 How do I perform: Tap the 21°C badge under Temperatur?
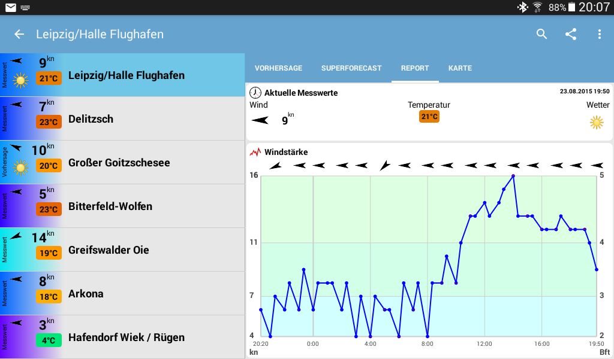pos(429,117)
